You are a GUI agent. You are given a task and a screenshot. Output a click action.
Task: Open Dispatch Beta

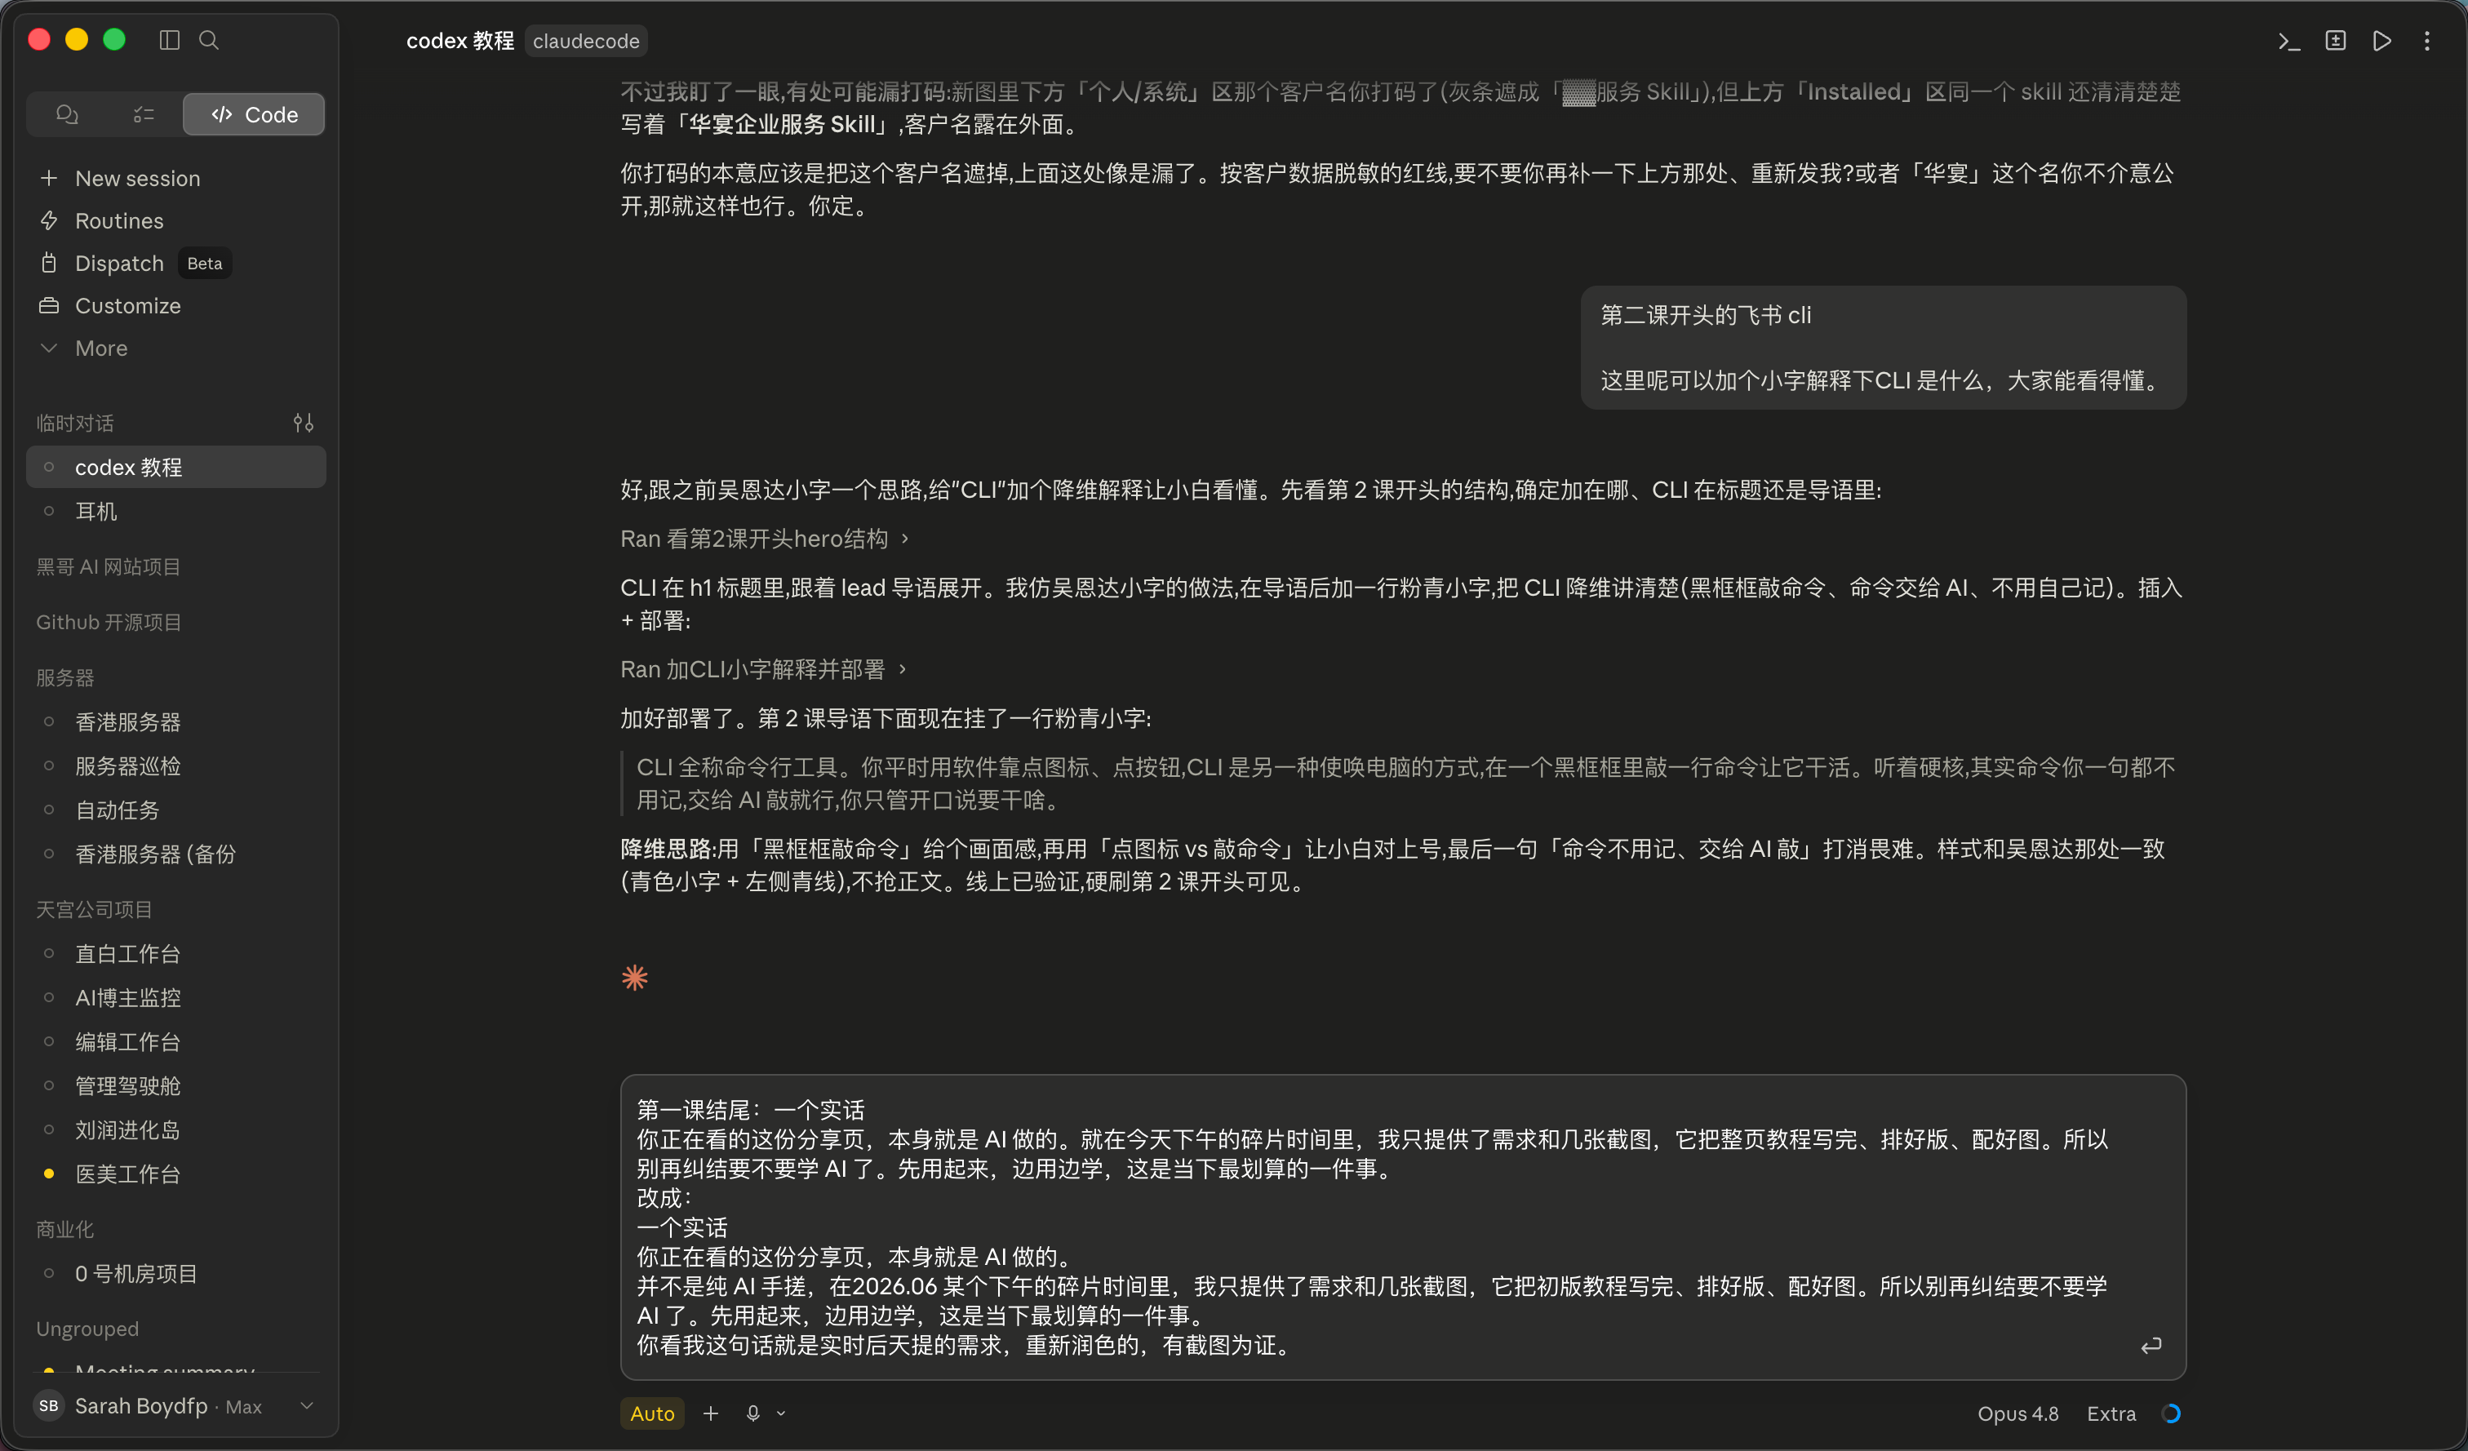pyautogui.click(x=176, y=264)
